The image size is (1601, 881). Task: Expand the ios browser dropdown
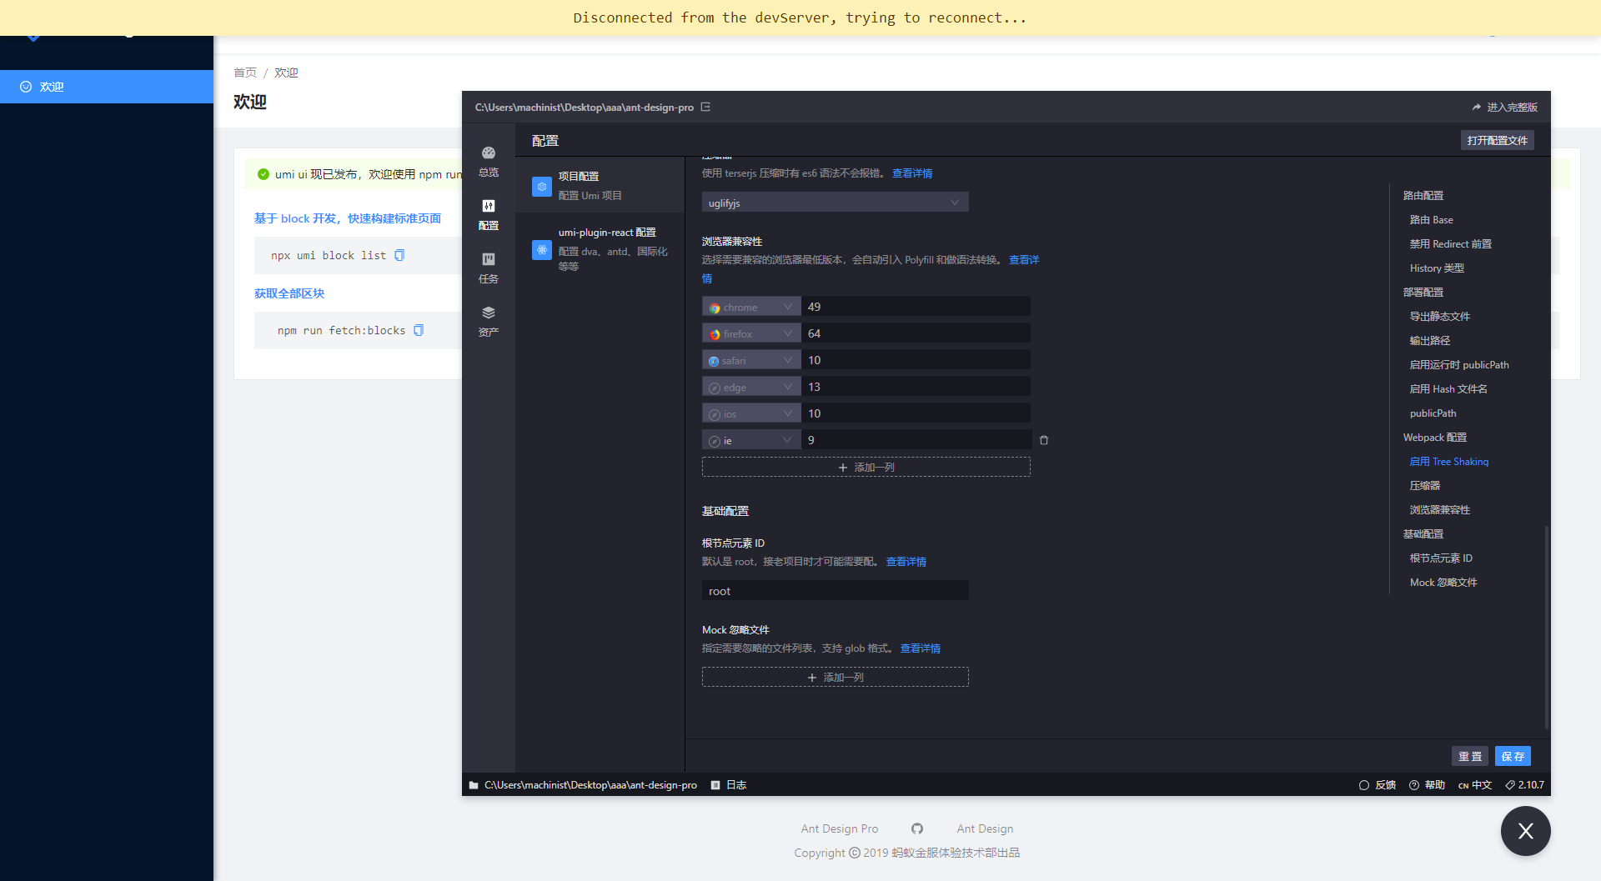coord(751,413)
